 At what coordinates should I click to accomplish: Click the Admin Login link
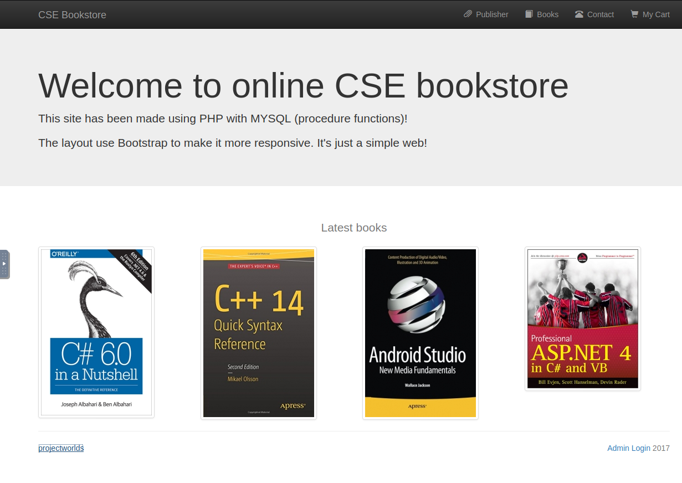point(628,448)
